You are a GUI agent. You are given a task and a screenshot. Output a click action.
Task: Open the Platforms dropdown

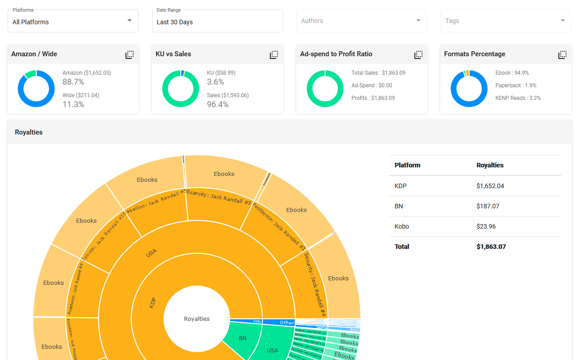click(73, 22)
